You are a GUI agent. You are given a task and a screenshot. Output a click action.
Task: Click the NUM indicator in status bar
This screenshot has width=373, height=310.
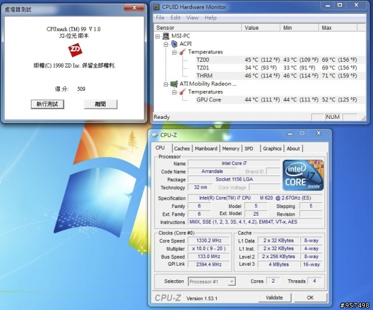click(333, 117)
